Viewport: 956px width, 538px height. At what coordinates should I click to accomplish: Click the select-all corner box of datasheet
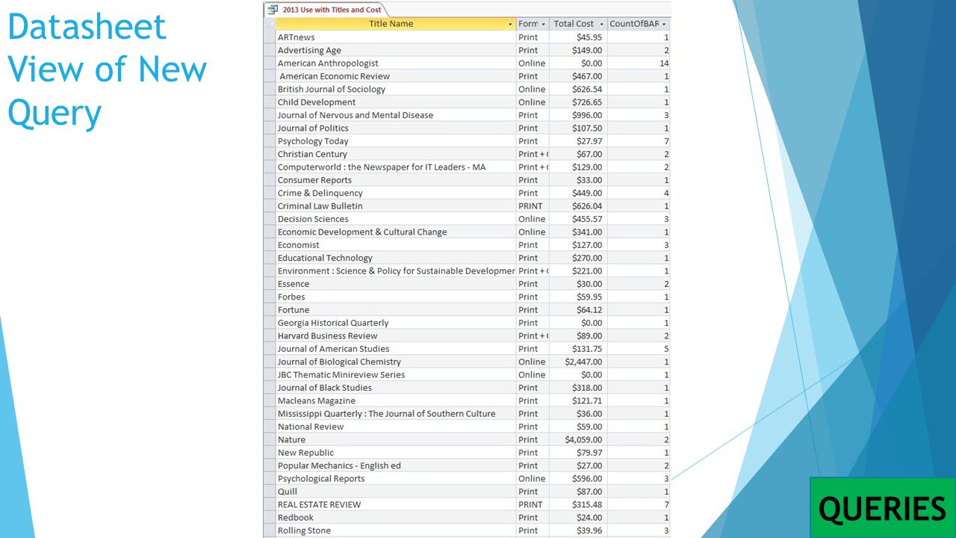(270, 24)
